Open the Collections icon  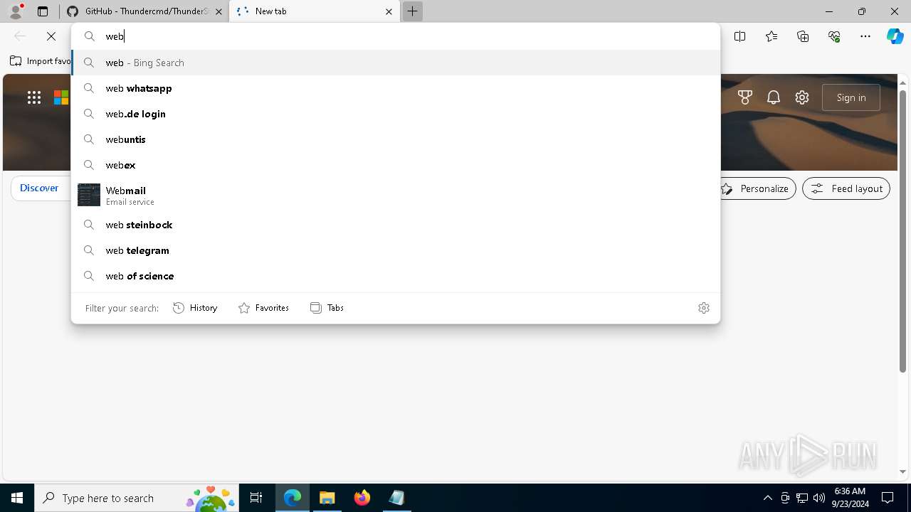tap(803, 36)
